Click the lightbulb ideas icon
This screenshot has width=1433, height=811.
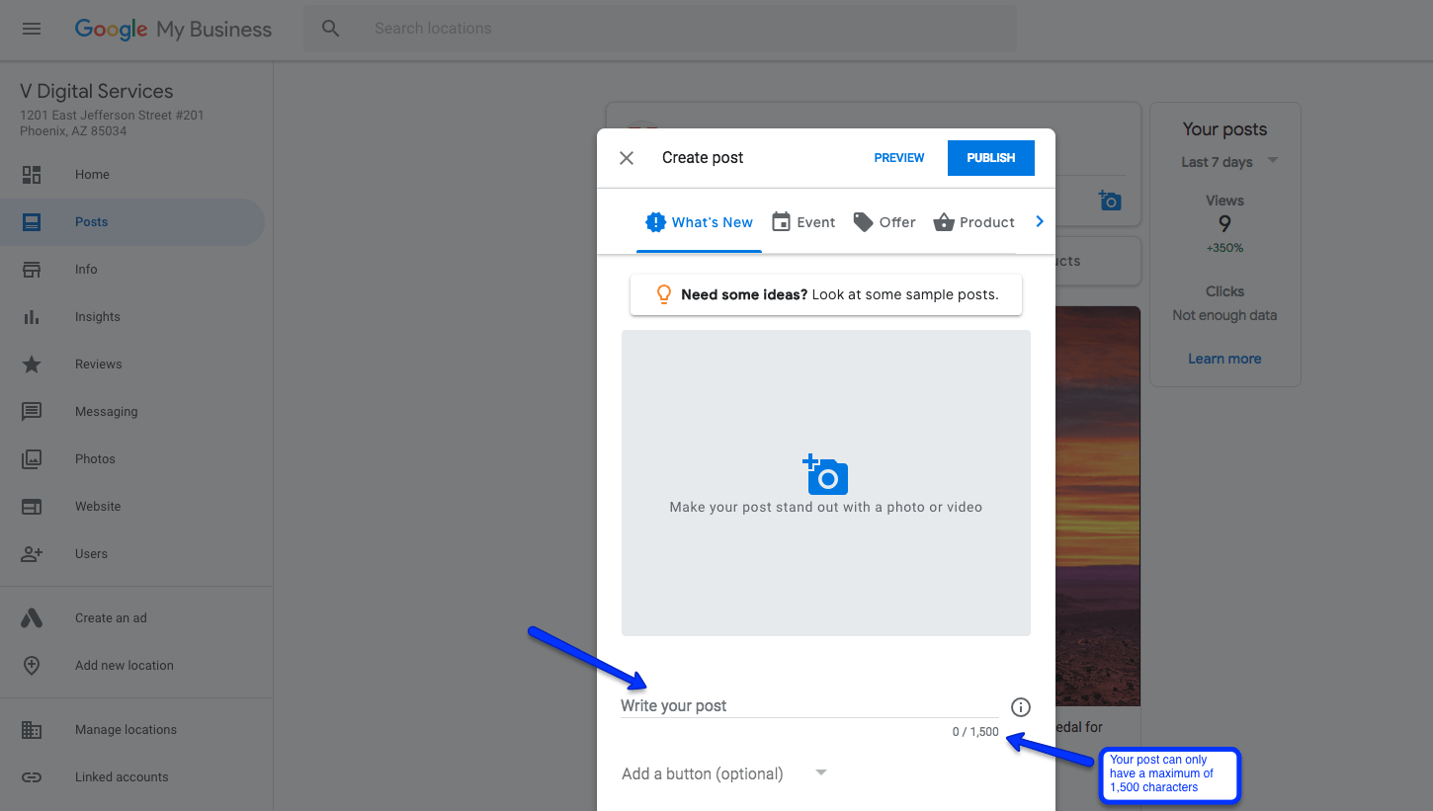coord(664,294)
